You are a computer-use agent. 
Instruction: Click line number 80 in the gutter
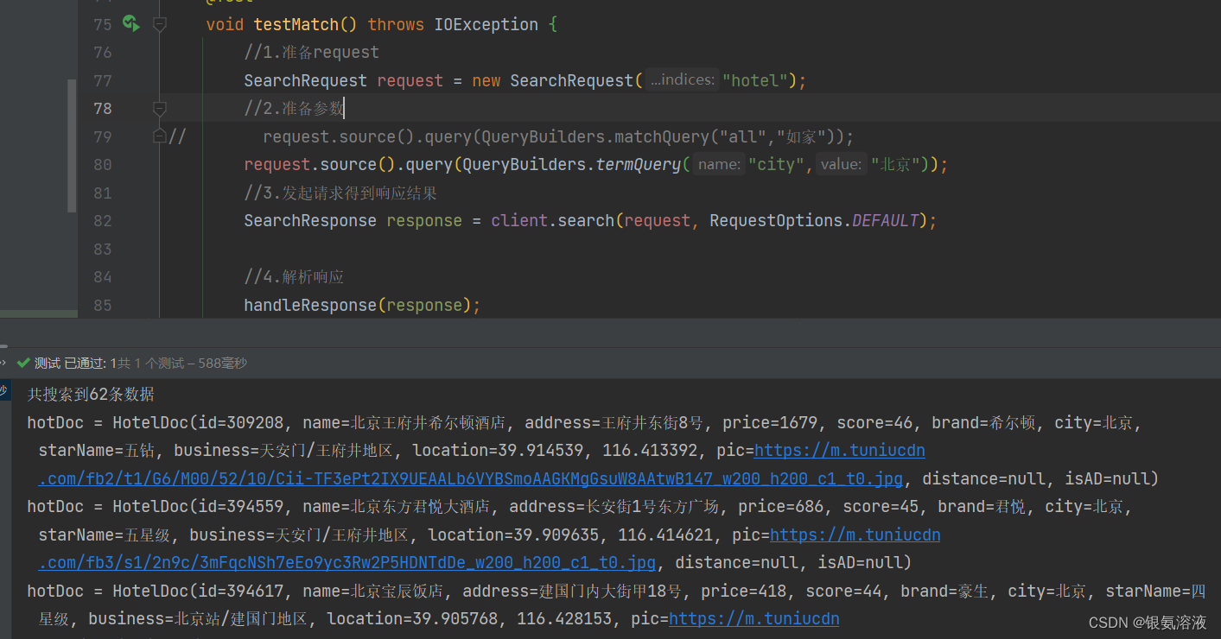pos(102,165)
